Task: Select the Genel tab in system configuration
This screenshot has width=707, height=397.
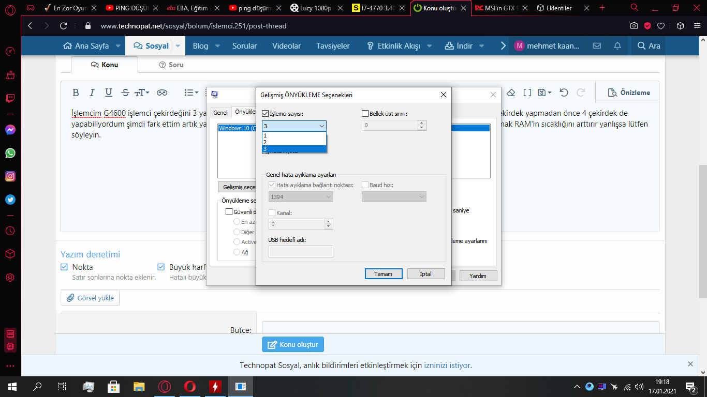Action: (x=220, y=112)
